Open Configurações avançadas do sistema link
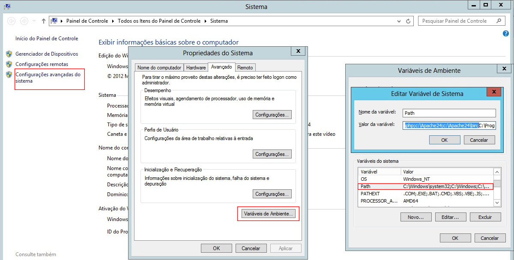 [x=48, y=78]
